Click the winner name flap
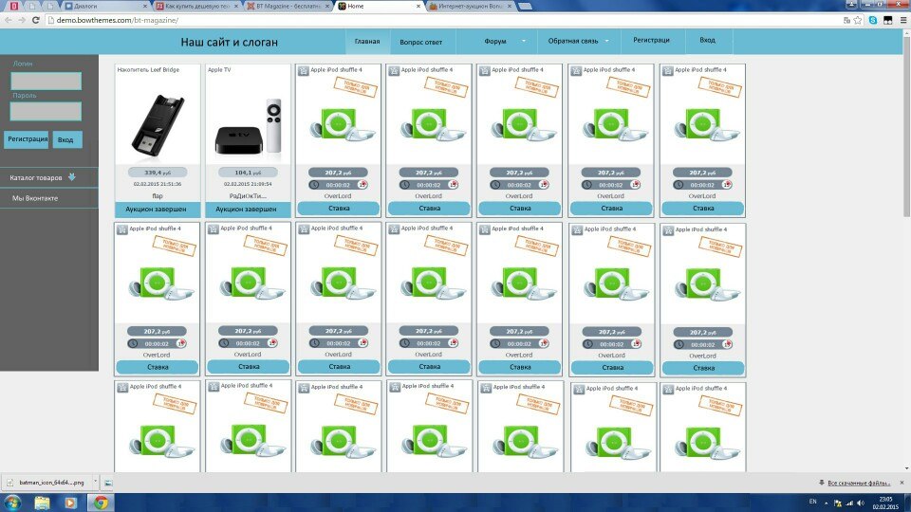The image size is (911, 512). (158, 196)
